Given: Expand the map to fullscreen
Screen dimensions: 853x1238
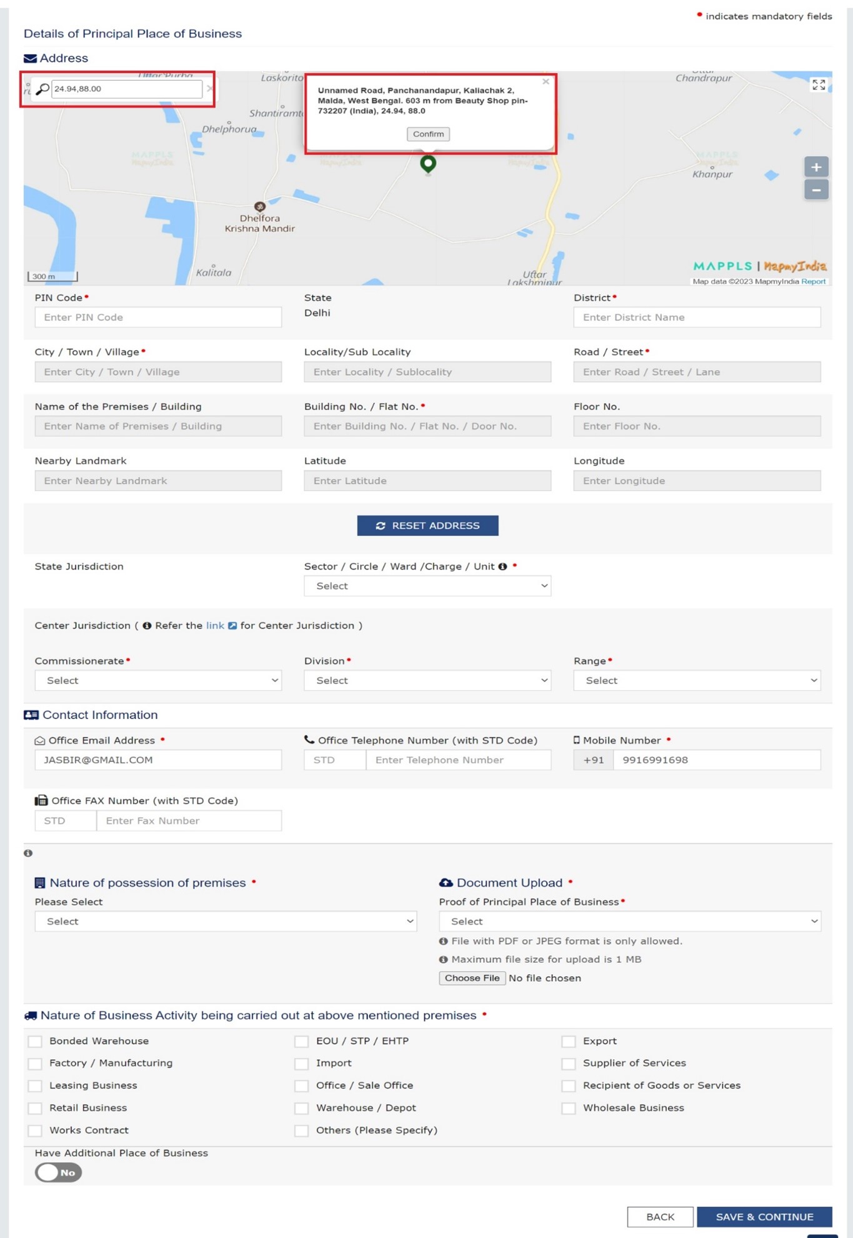Looking at the screenshot, I should [x=818, y=85].
